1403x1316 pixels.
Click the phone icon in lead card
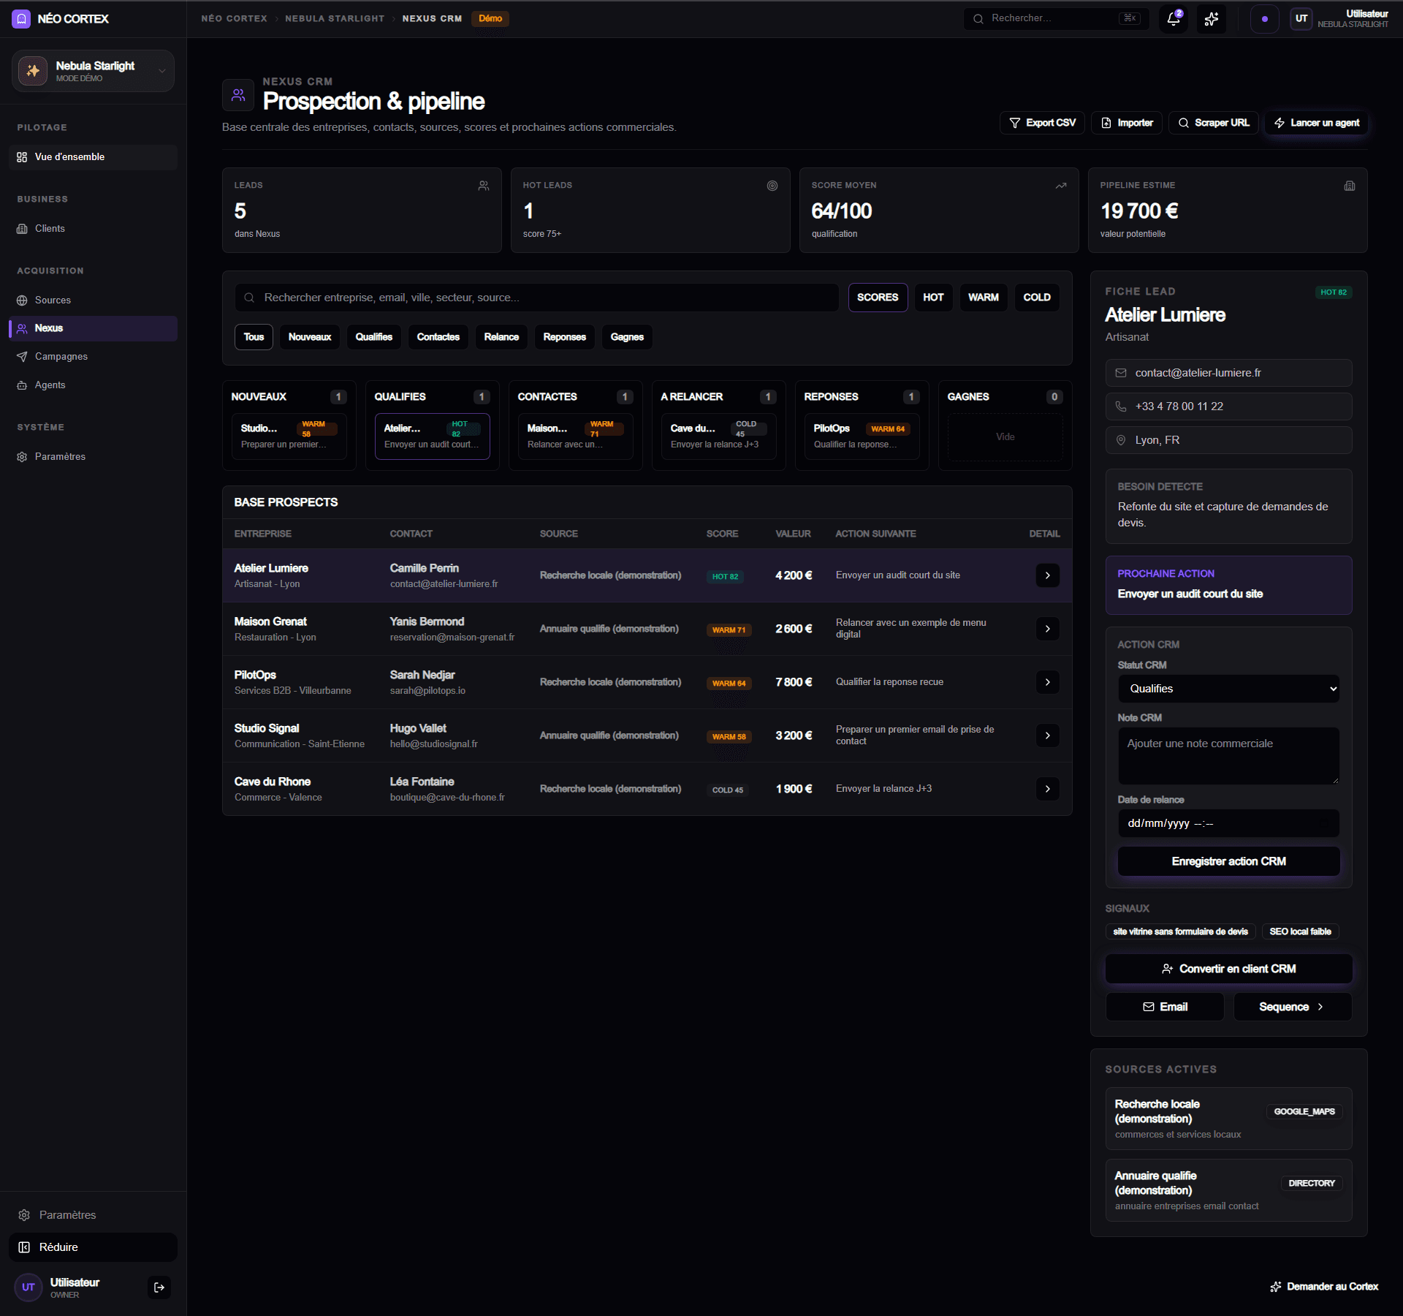(x=1121, y=406)
